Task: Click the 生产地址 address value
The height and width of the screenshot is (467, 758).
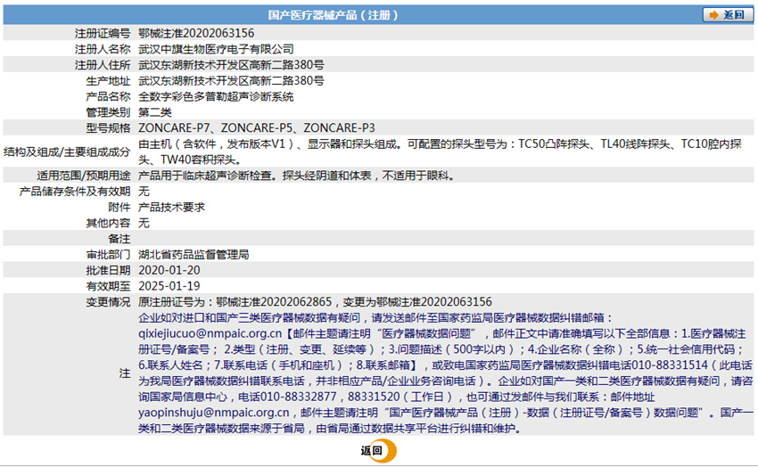Action: 231,80
